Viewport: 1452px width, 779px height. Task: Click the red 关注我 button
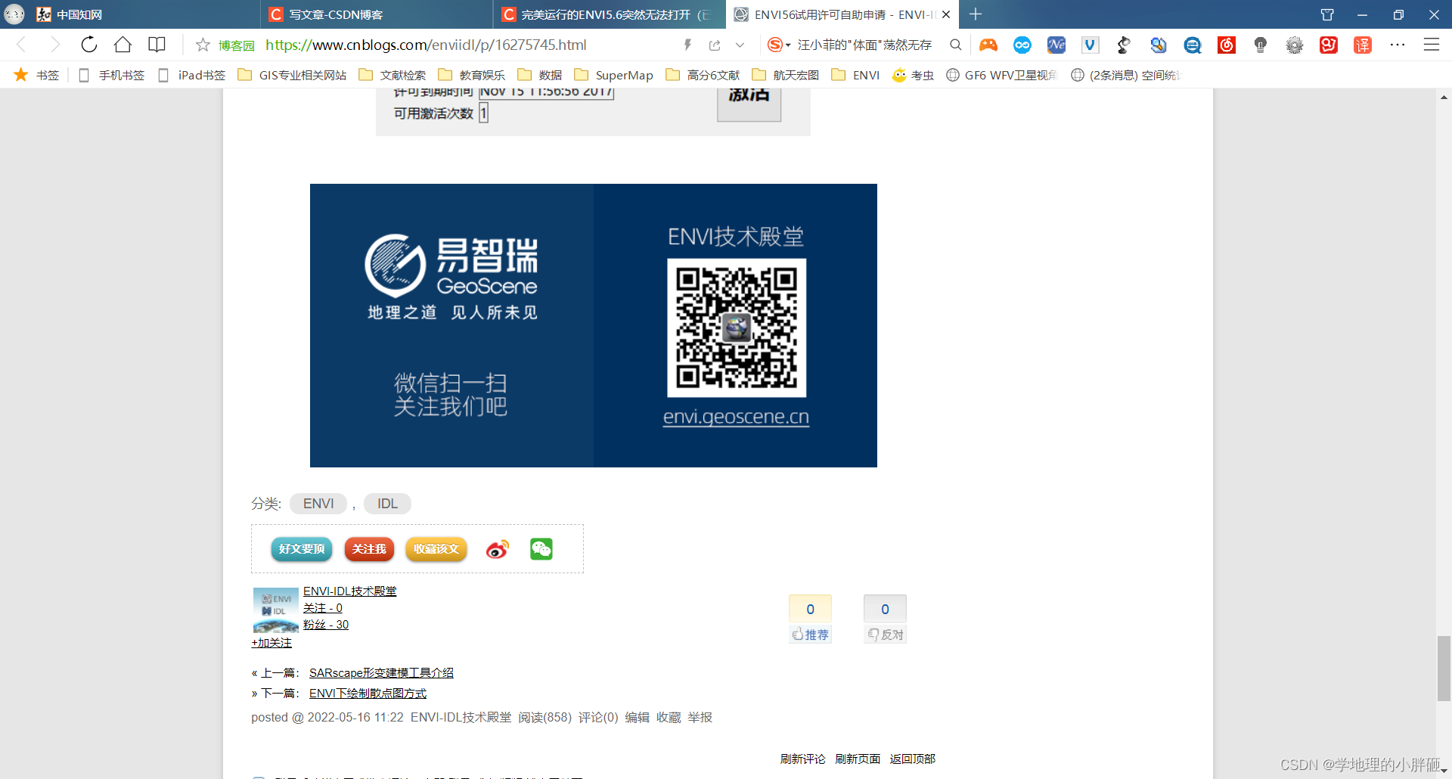[x=369, y=549]
